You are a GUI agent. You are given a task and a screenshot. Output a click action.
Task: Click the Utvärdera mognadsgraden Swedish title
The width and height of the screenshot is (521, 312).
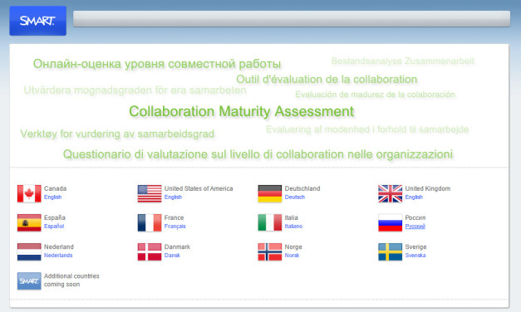click(135, 90)
